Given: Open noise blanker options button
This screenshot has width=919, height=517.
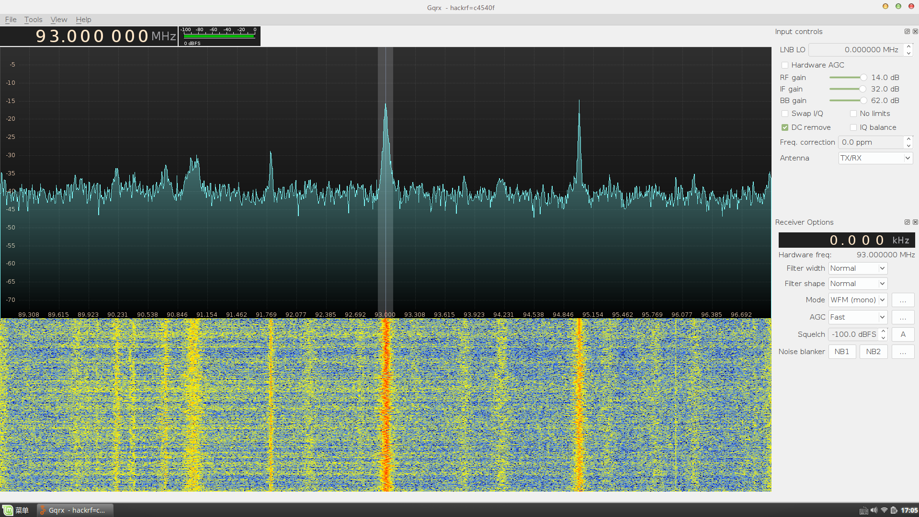Looking at the screenshot, I should 903,352.
